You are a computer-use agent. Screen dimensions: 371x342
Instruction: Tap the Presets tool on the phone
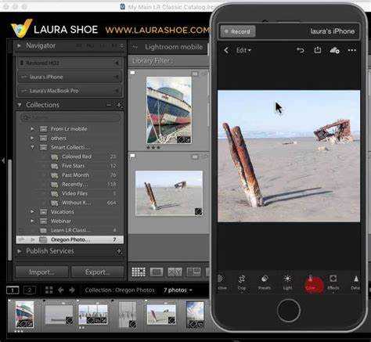click(x=265, y=283)
